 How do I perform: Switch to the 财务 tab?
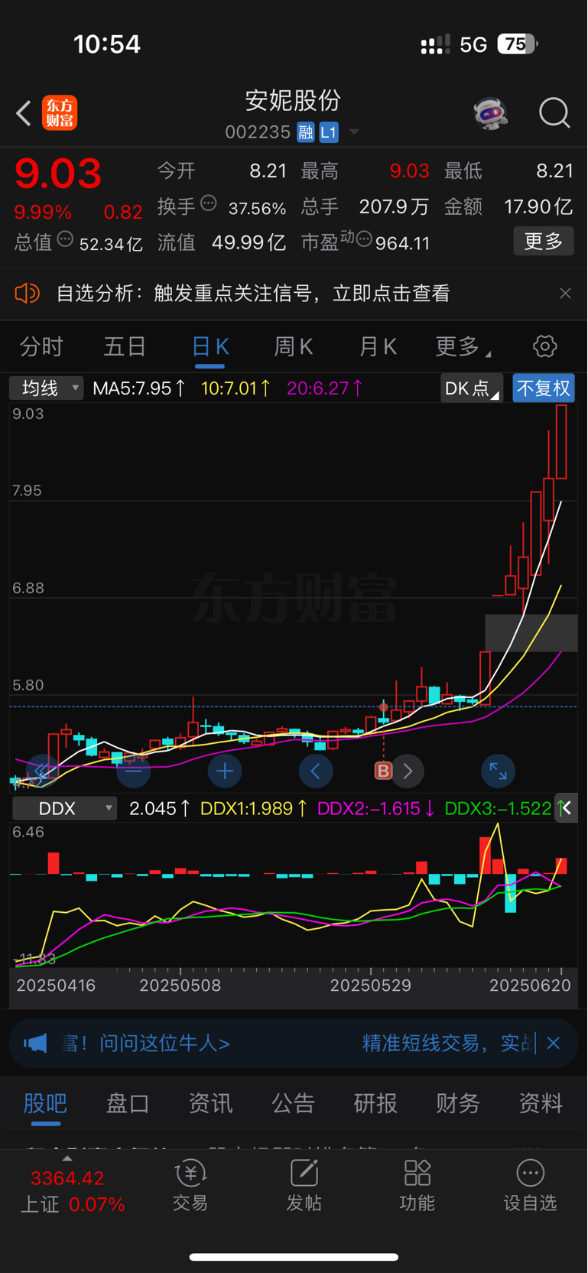[458, 1103]
